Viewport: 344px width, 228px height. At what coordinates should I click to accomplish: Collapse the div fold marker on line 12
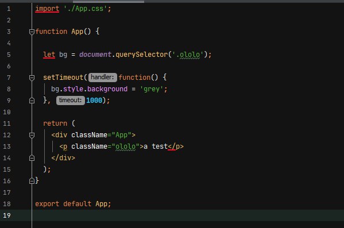click(32, 135)
